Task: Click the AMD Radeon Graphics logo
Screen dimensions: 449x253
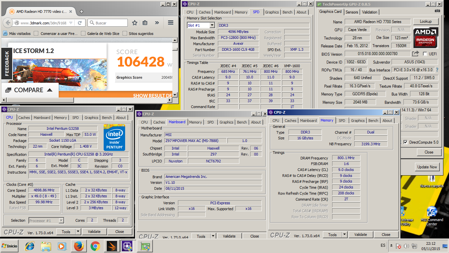Action: [x=426, y=38]
